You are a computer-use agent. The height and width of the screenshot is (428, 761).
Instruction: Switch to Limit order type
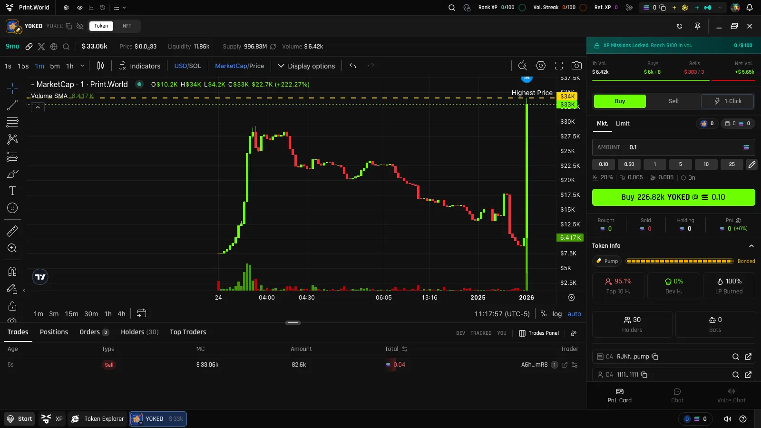(x=623, y=124)
